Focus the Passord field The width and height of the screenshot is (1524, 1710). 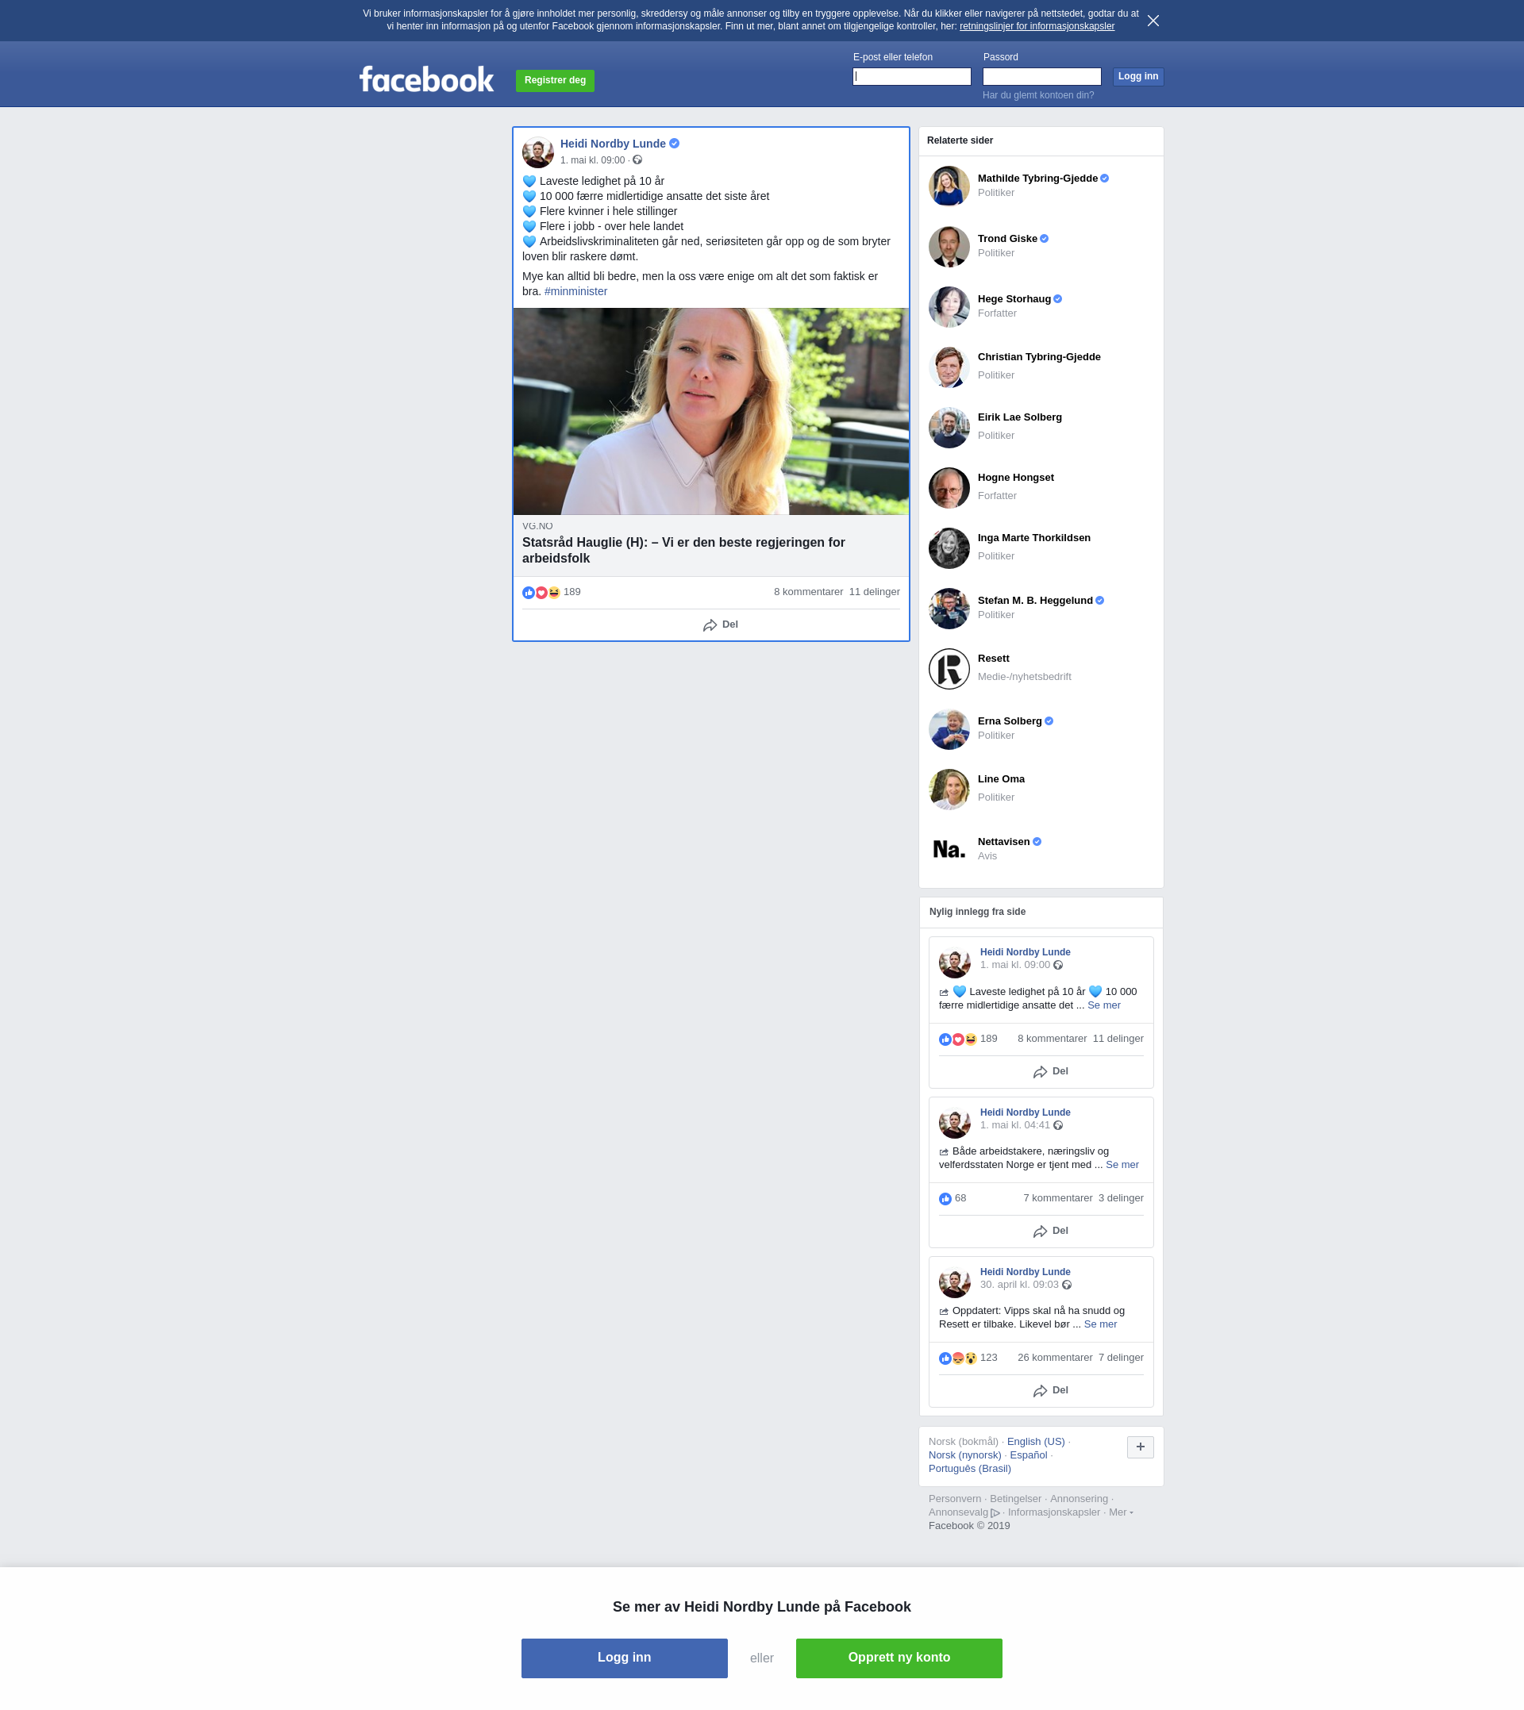coord(1041,76)
